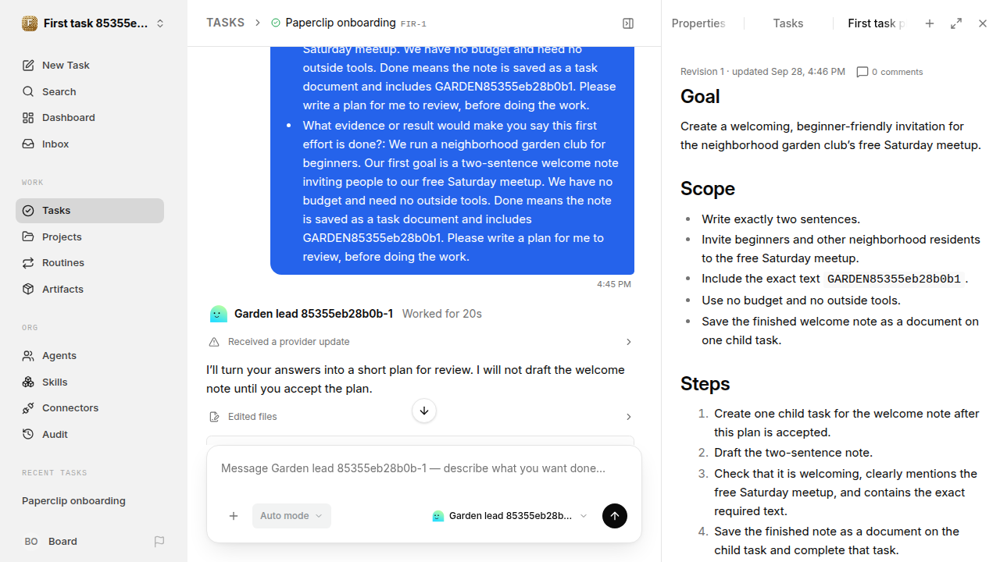Click the Goal heading in document
This screenshot has width=1000, height=562.
(700, 97)
